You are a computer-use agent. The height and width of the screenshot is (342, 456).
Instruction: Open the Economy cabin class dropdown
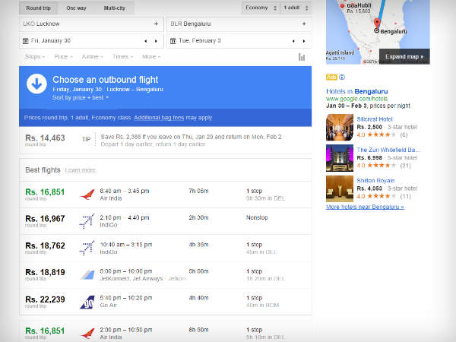pos(260,8)
